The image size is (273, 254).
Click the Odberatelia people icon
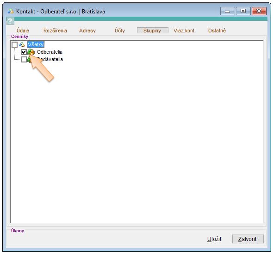pos(31,52)
